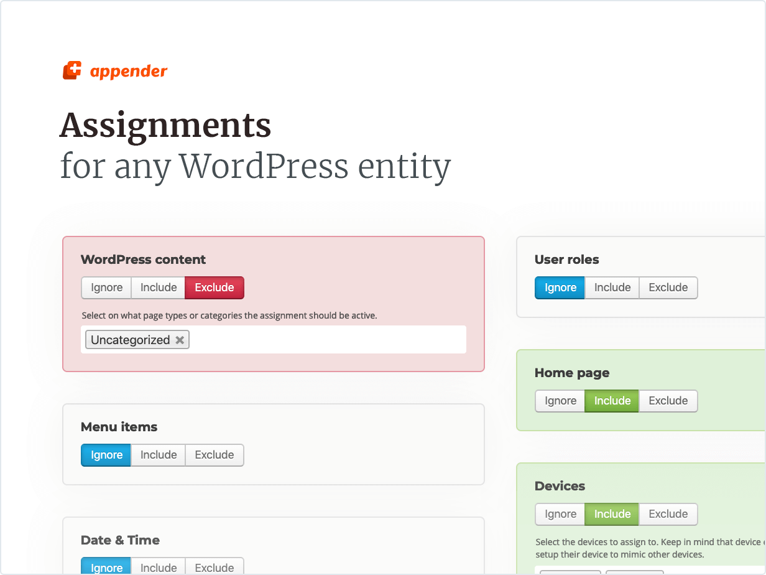The width and height of the screenshot is (766, 575).
Task: Switch WordPress content to Include
Action: (158, 287)
